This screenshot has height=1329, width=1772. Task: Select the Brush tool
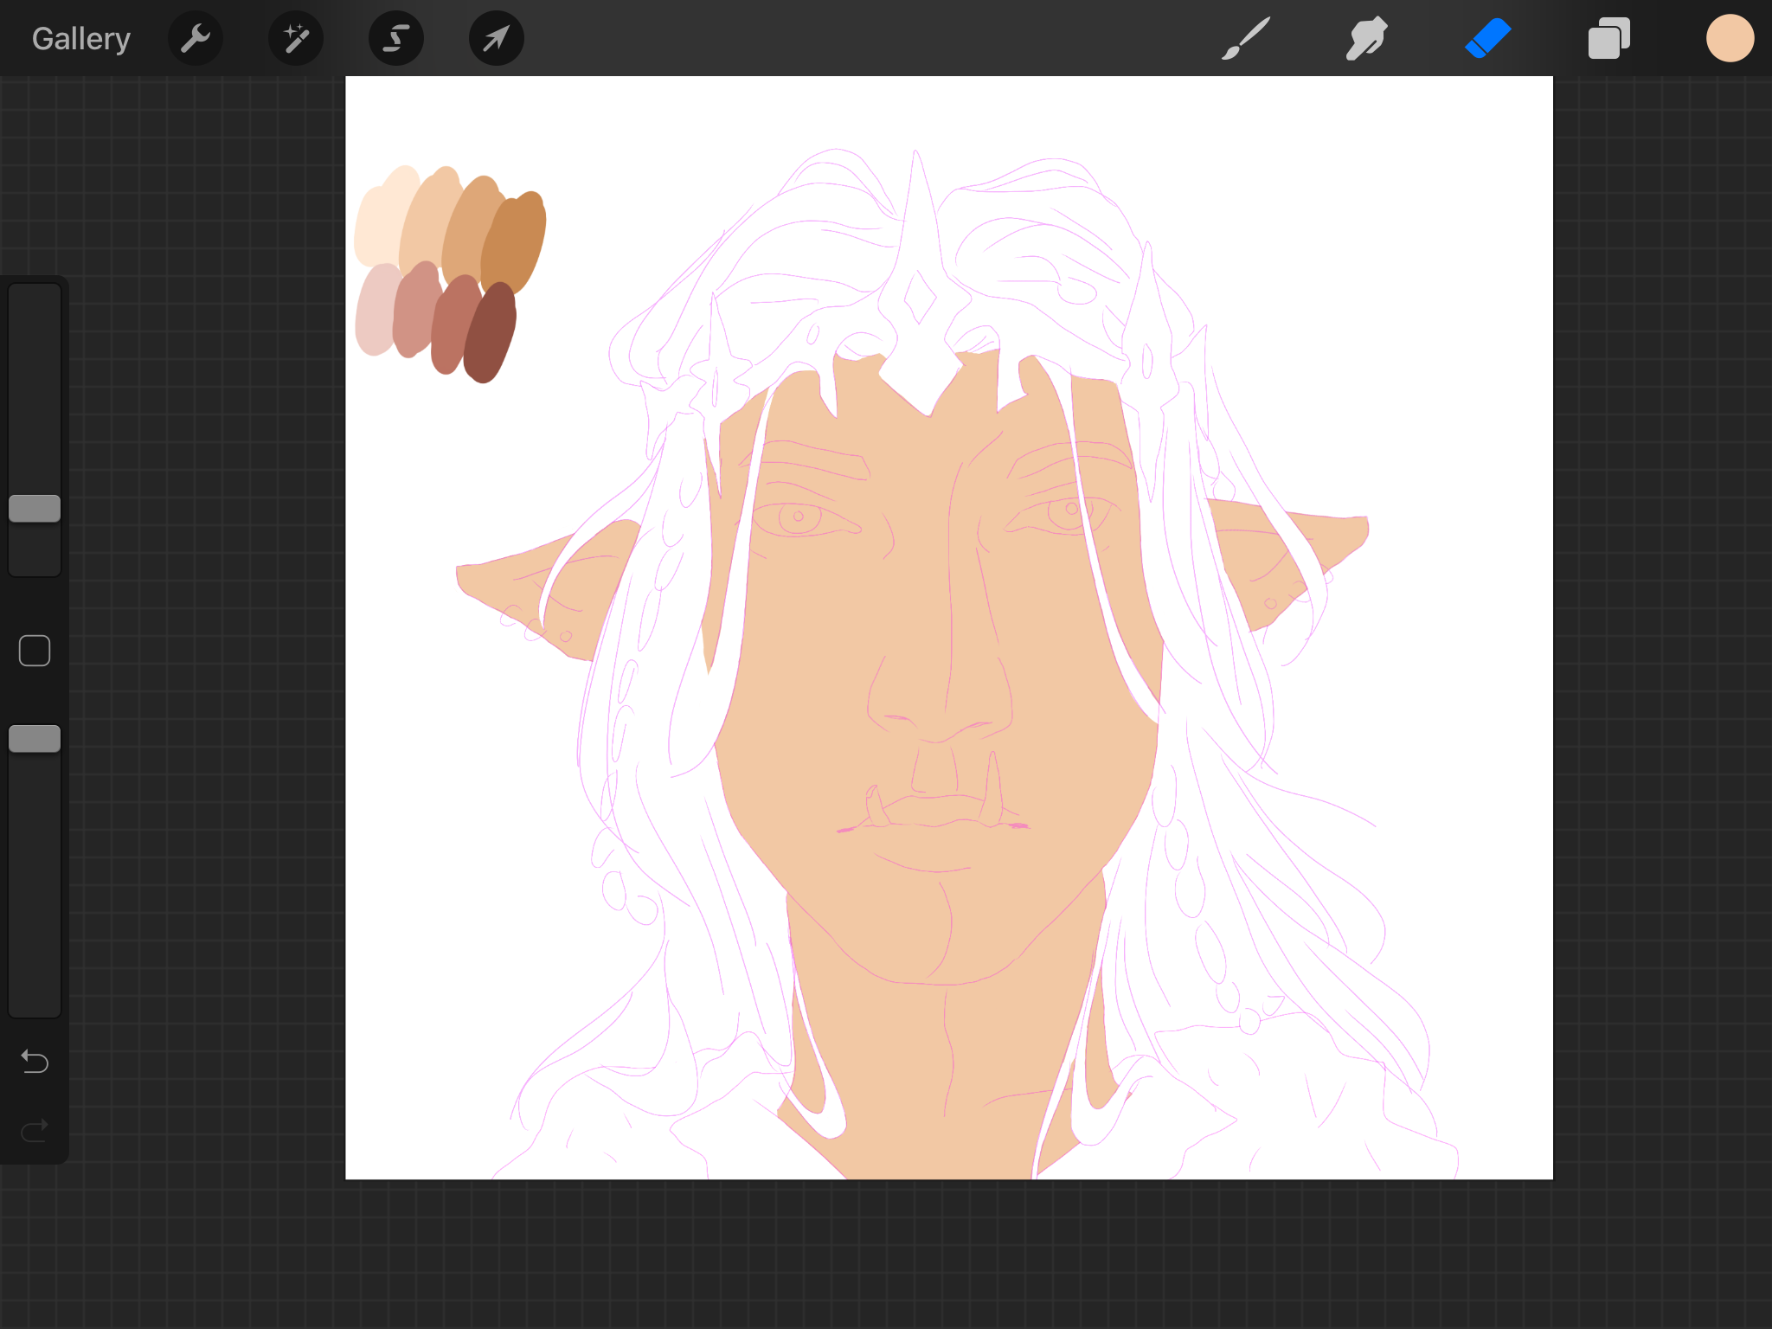[1246, 38]
